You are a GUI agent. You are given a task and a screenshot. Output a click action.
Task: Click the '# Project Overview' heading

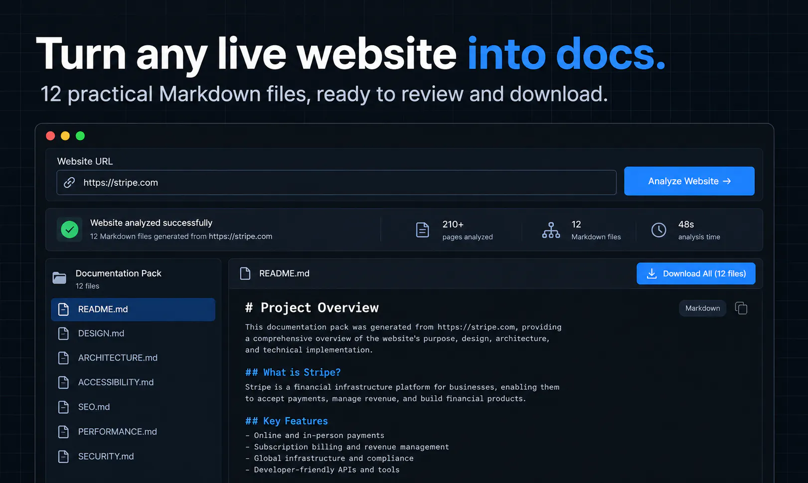tap(312, 308)
